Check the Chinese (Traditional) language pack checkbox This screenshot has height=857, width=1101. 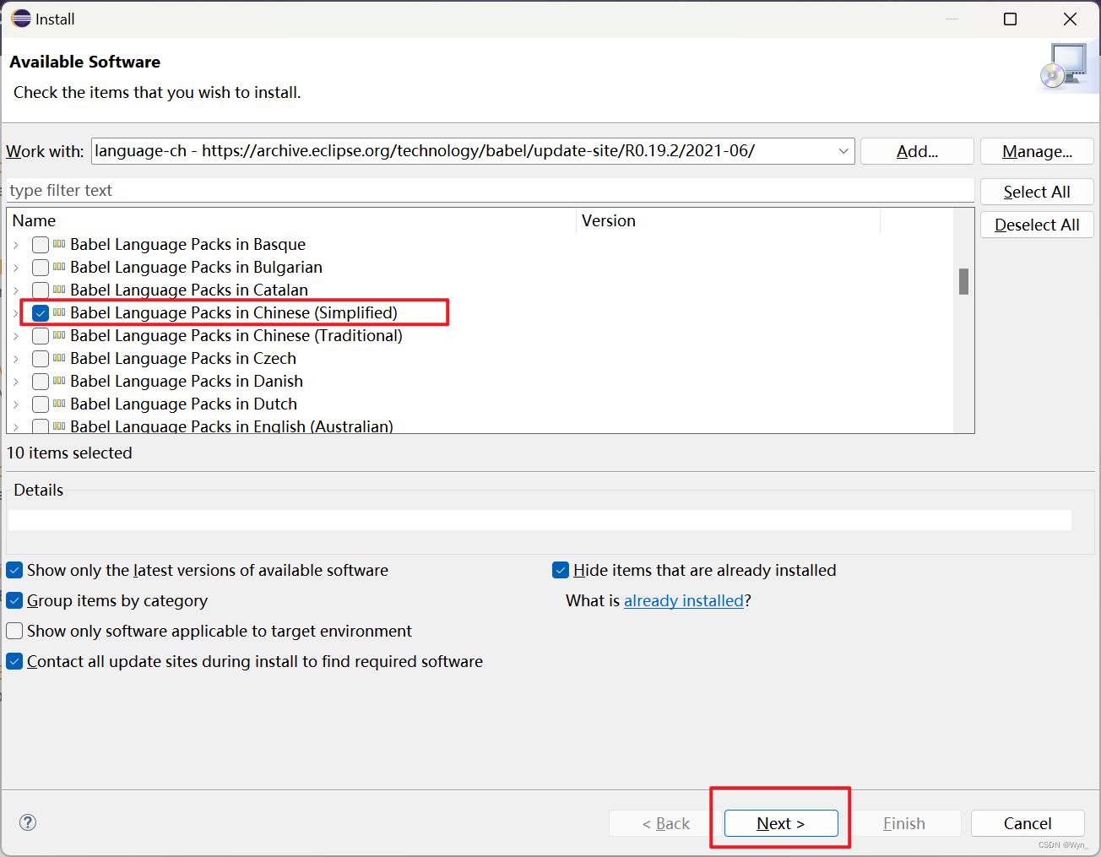[41, 336]
